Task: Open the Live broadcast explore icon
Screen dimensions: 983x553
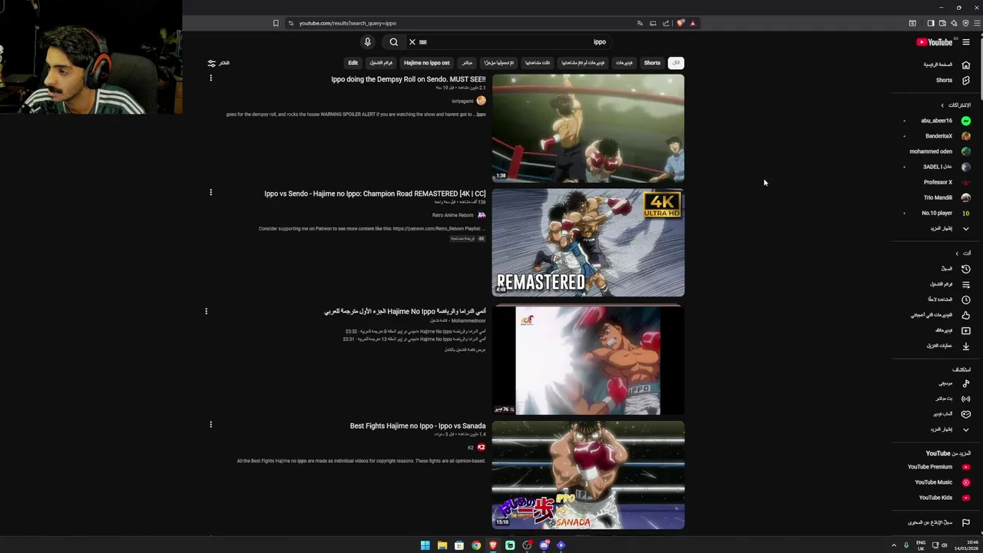Action: (966, 399)
